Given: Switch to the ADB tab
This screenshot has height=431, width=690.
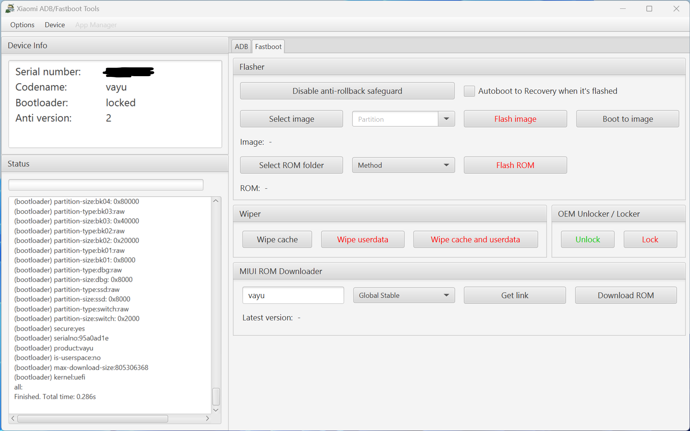Looking at the screenshot, I should click(x=241, y=46).
